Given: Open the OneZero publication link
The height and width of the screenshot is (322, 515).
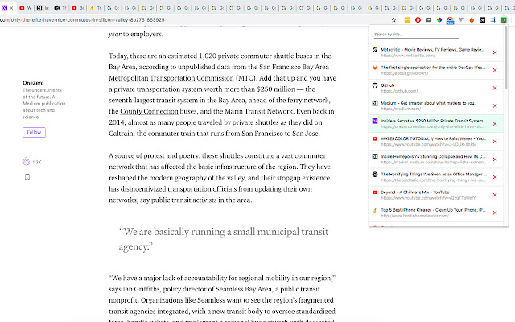Looking at the screenshot, I should click(33, 83).
